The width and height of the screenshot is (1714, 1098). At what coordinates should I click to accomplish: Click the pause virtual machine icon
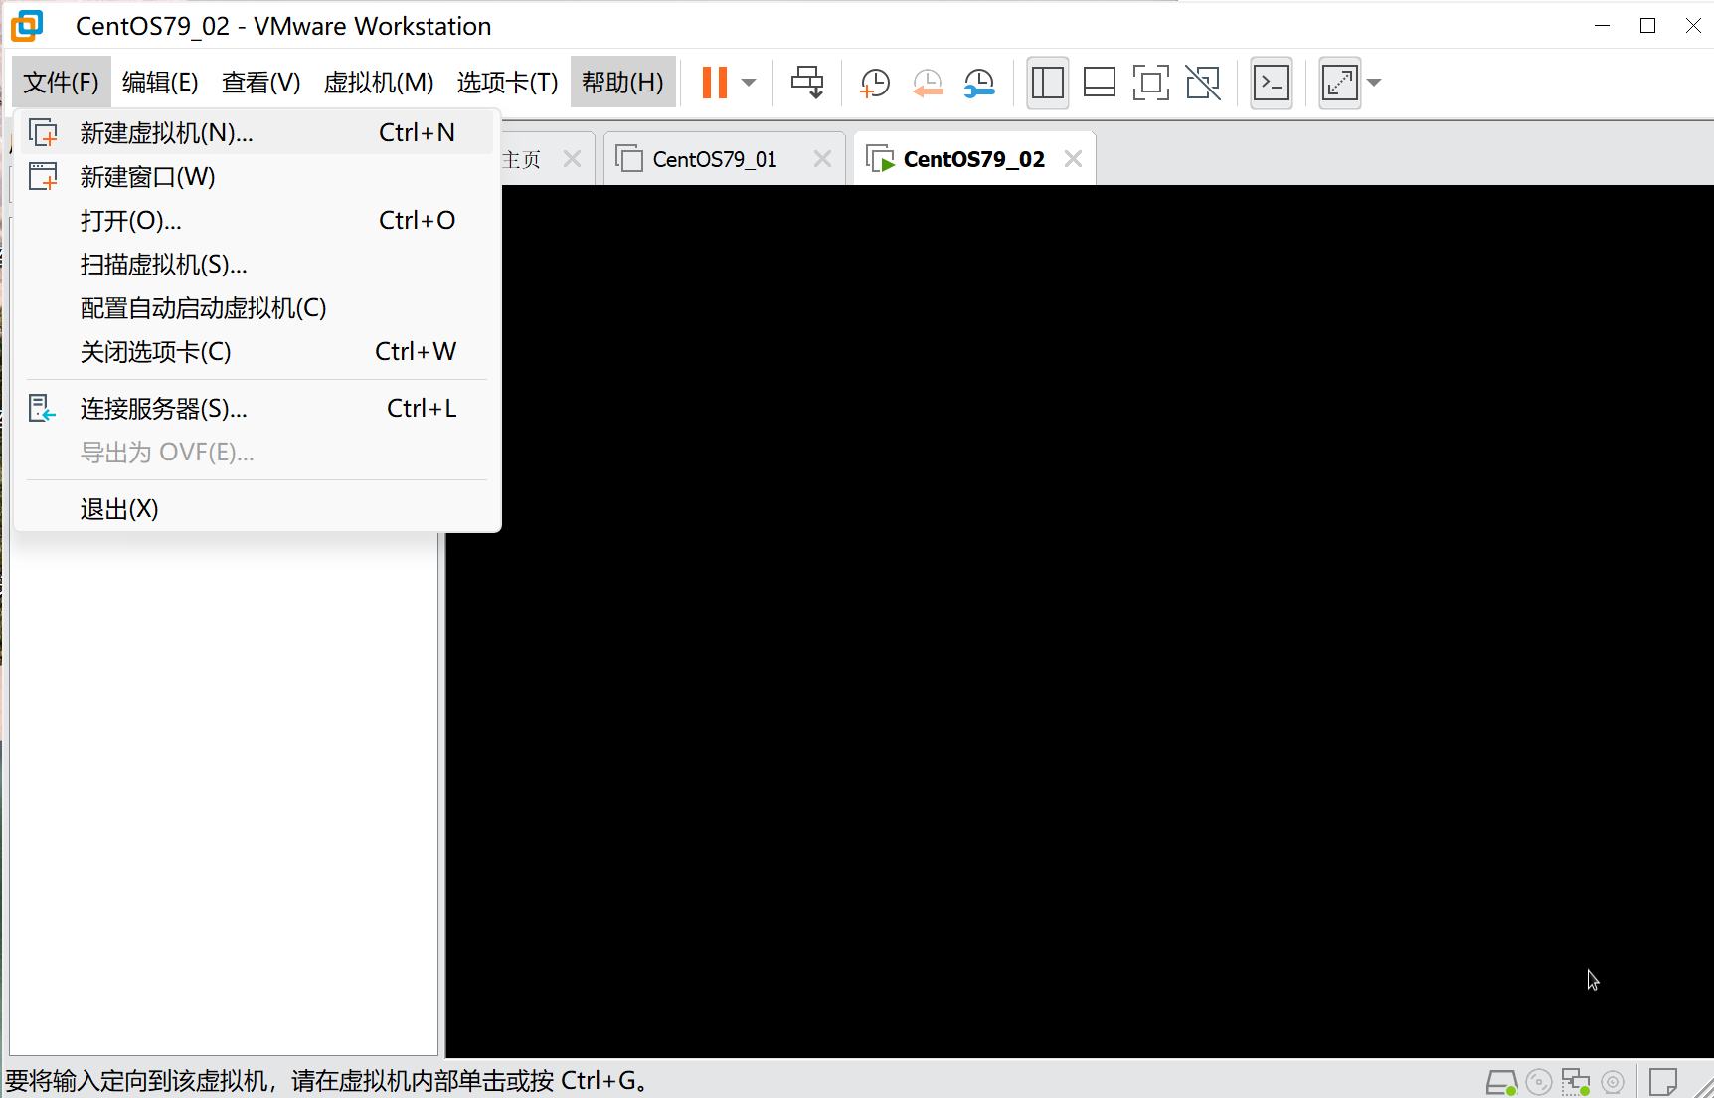tap(715, 83)
